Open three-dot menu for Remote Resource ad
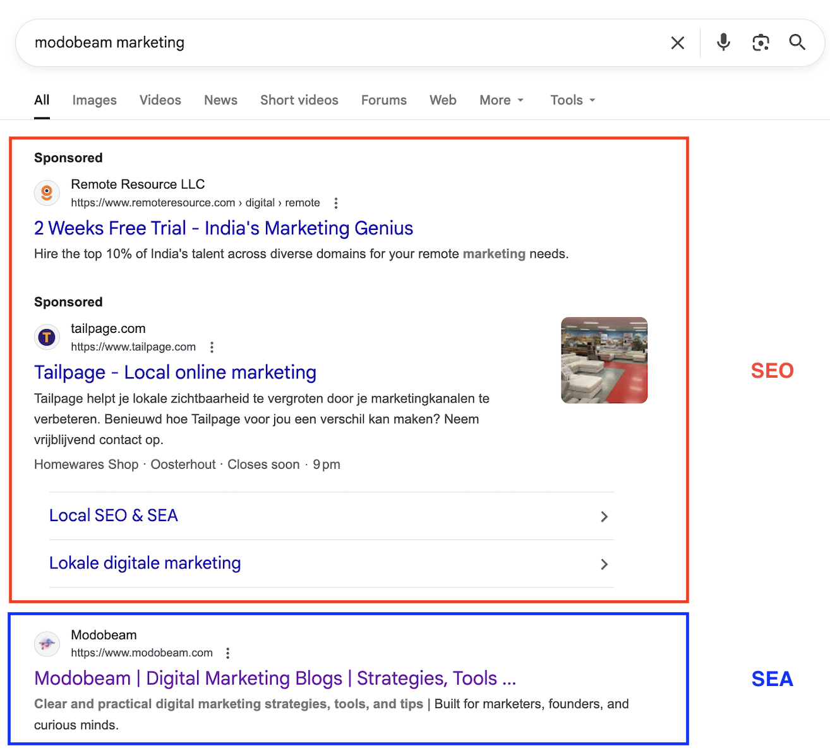Viewport: 830px width, 753px height. [336, 203]
